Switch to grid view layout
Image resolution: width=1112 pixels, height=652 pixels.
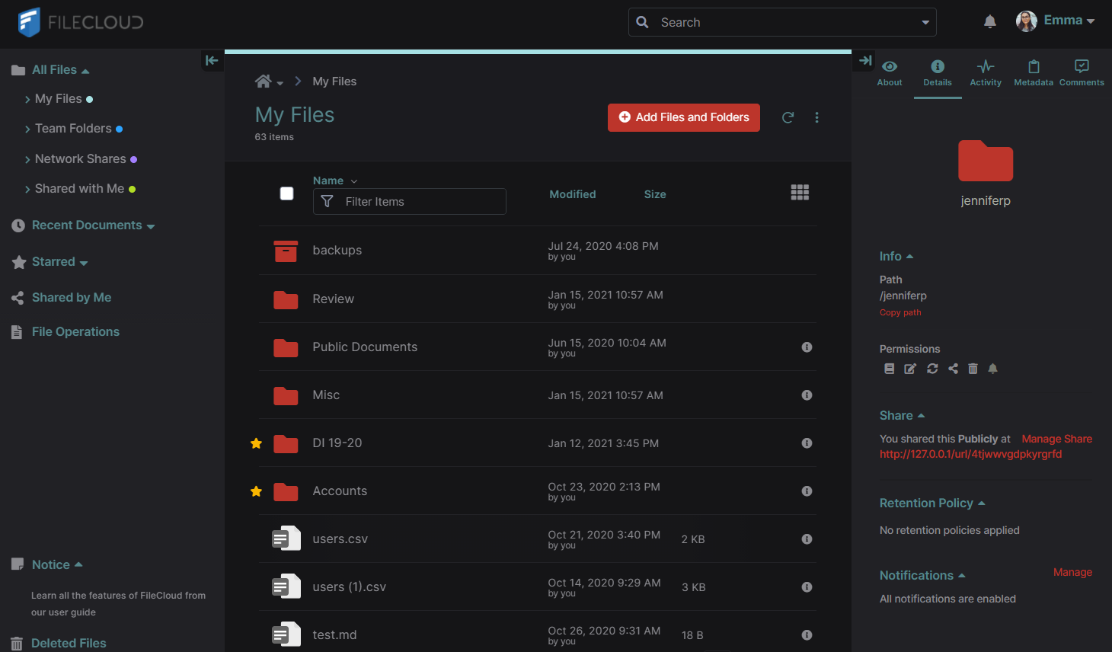tap(800, 193)
